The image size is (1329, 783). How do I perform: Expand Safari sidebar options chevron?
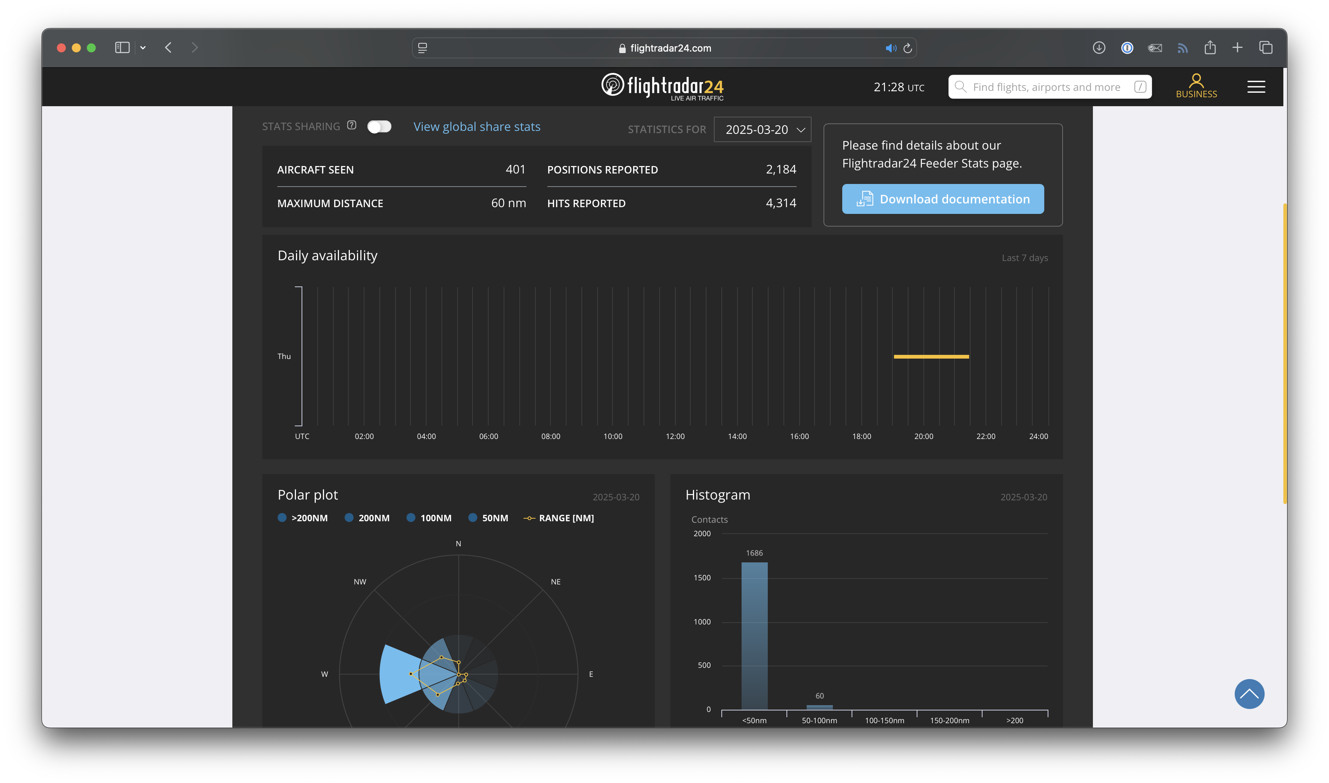(143, 48)
